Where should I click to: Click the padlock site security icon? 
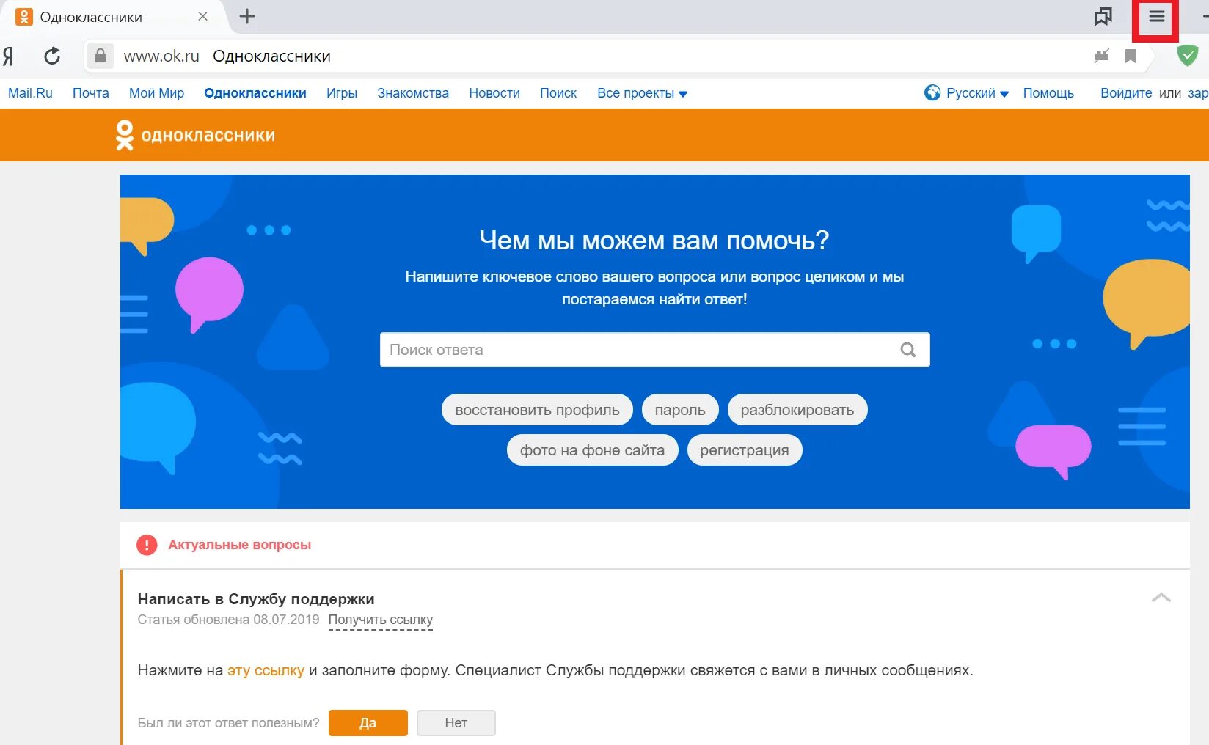(x=101, y=56)
